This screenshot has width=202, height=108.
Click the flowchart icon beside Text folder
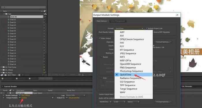pyautogui.click(x=45, y=14)
